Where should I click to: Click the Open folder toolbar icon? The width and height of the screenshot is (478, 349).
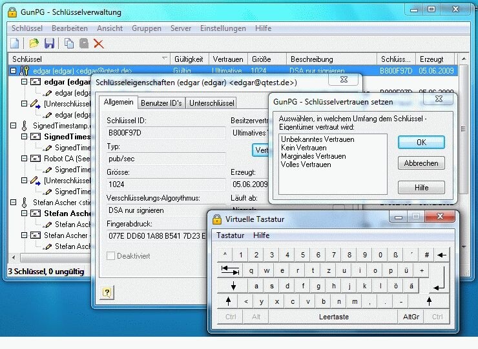pos(34,43)
